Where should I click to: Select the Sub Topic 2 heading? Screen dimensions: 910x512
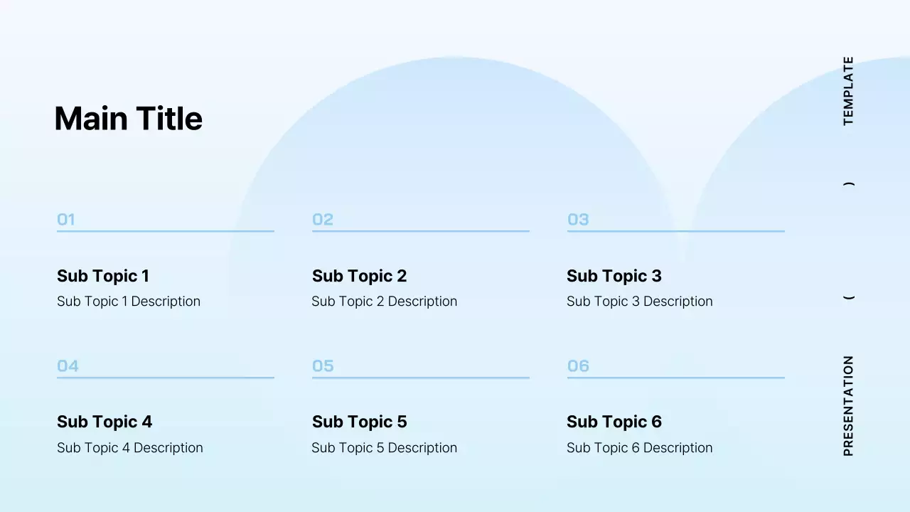[x=359, y=276]
